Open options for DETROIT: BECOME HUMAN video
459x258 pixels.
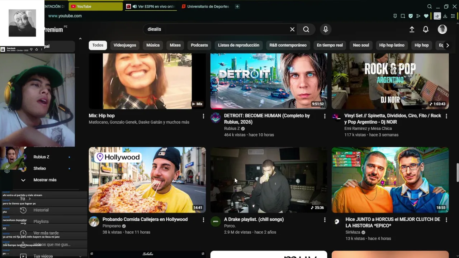pos(325,116)
